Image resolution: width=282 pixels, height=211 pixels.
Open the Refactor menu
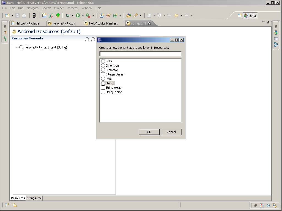73,8
